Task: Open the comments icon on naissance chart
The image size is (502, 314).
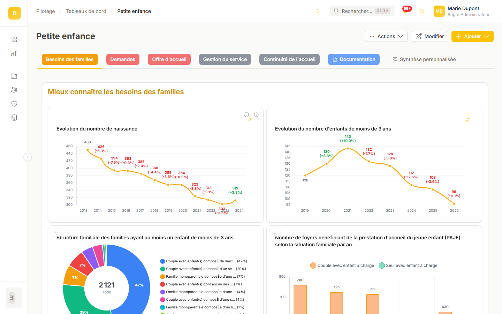Action: (246, 115)
